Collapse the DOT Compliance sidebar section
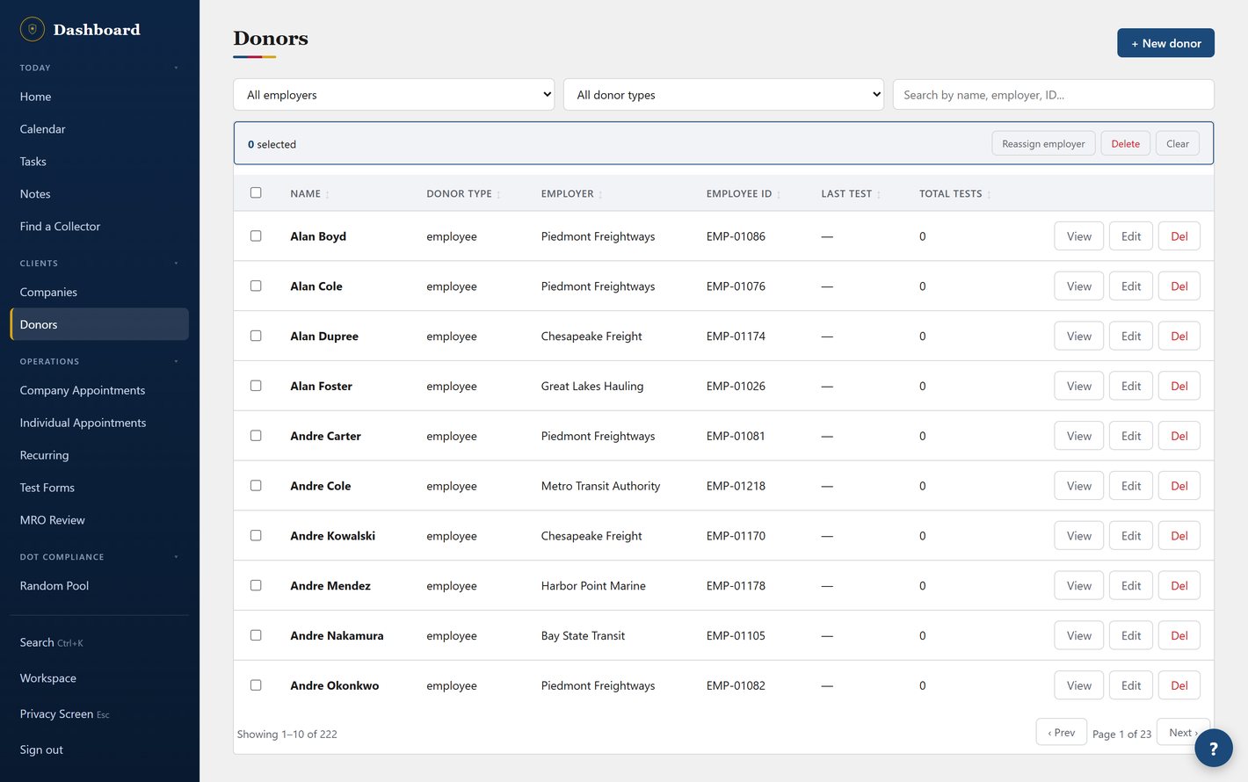The image size is (1248, 782). pyautogui.click(x=176, y=557)
